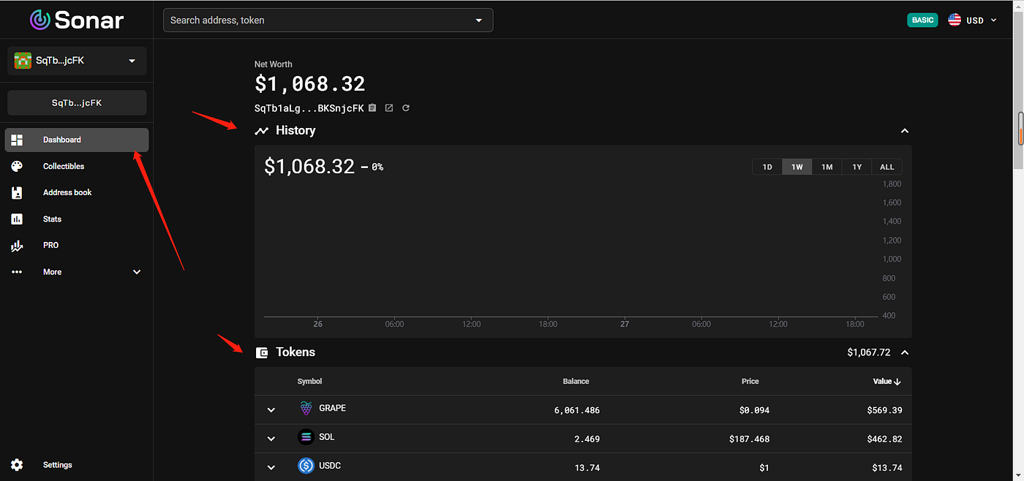Expand the SOL token row
The width and height of the screenshot is (1024, 481).
pos(271,439)
